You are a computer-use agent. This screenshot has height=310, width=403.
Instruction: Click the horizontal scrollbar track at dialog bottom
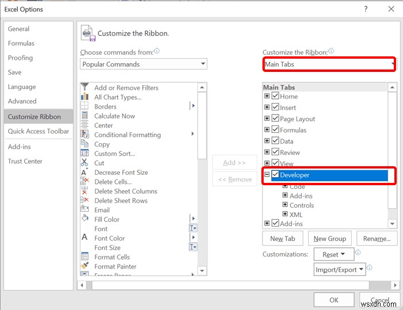[238, 285]
